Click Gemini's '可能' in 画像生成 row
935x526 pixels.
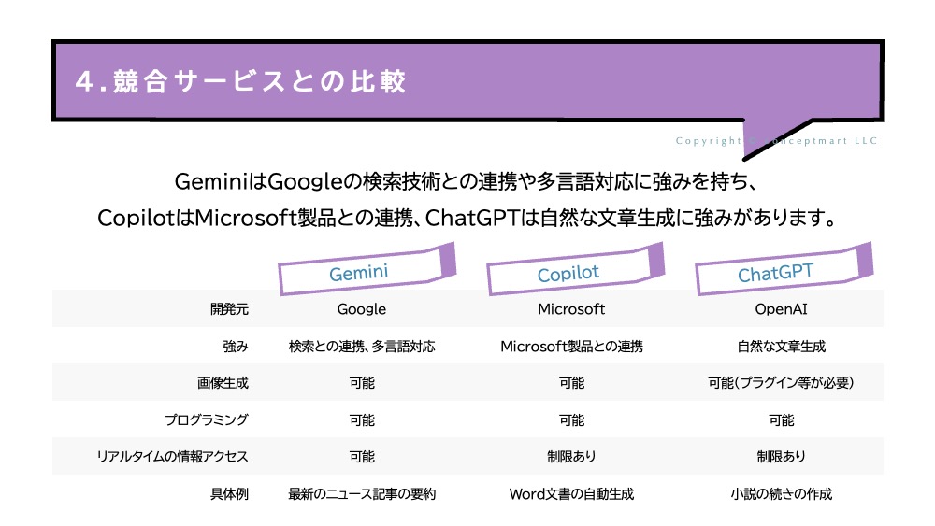click(362, 383)
